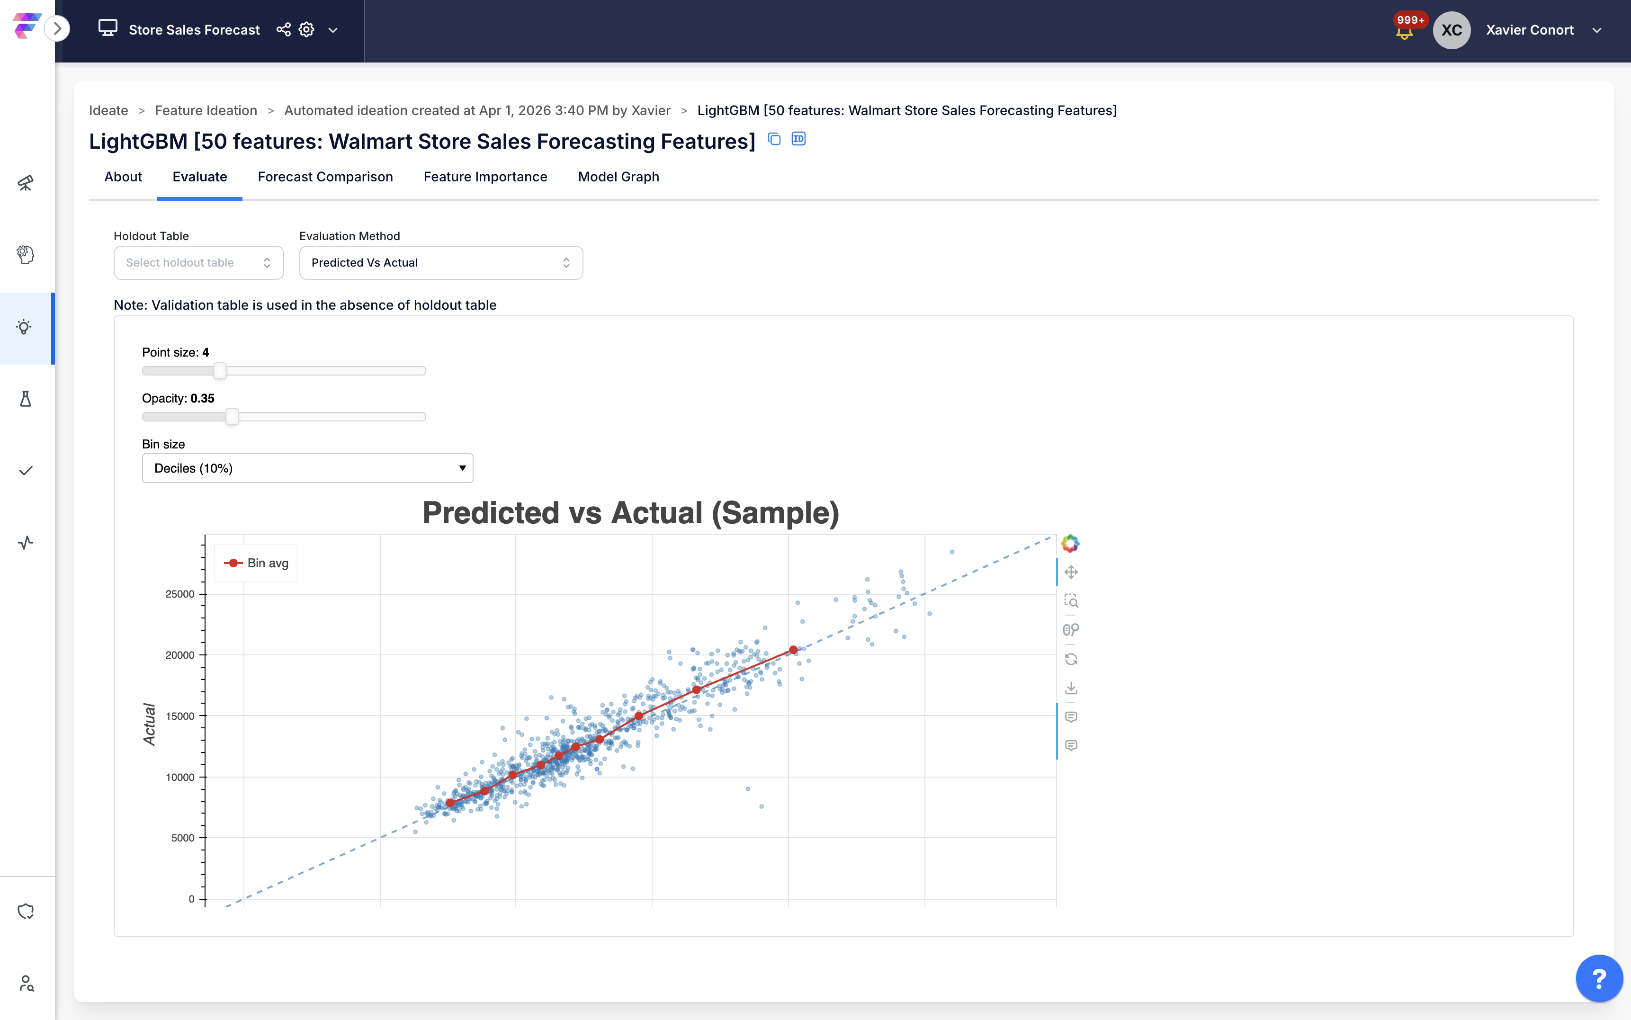Navigate to Feature Ideation via breadcrumb

click(206, 110)
